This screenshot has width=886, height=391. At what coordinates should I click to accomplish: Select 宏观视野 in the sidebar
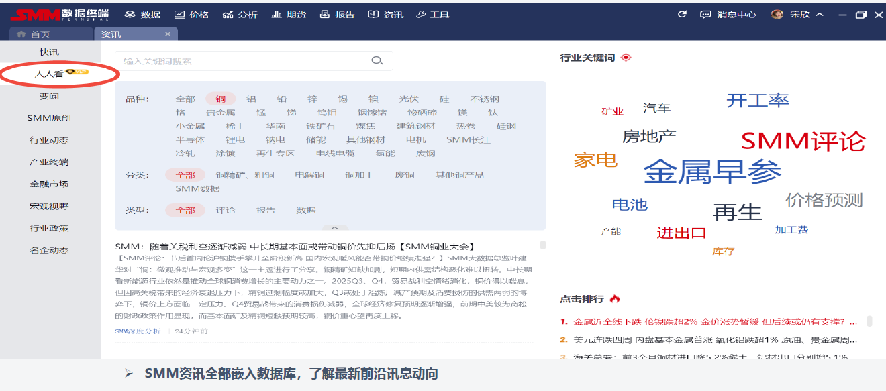tap(49, 206)
